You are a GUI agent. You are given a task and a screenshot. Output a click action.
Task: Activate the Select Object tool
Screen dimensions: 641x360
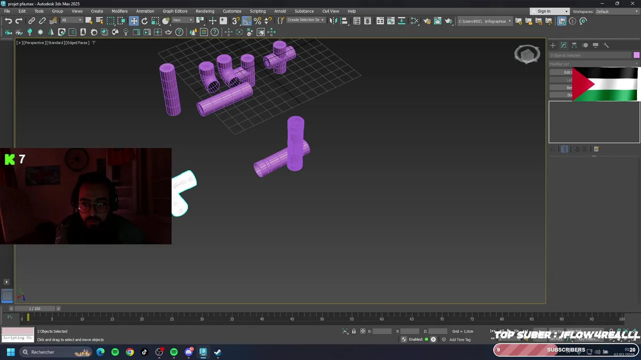(89, 20)
